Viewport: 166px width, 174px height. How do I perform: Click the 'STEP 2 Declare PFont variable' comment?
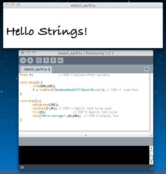pyautogui.click(x=84, y=75)
